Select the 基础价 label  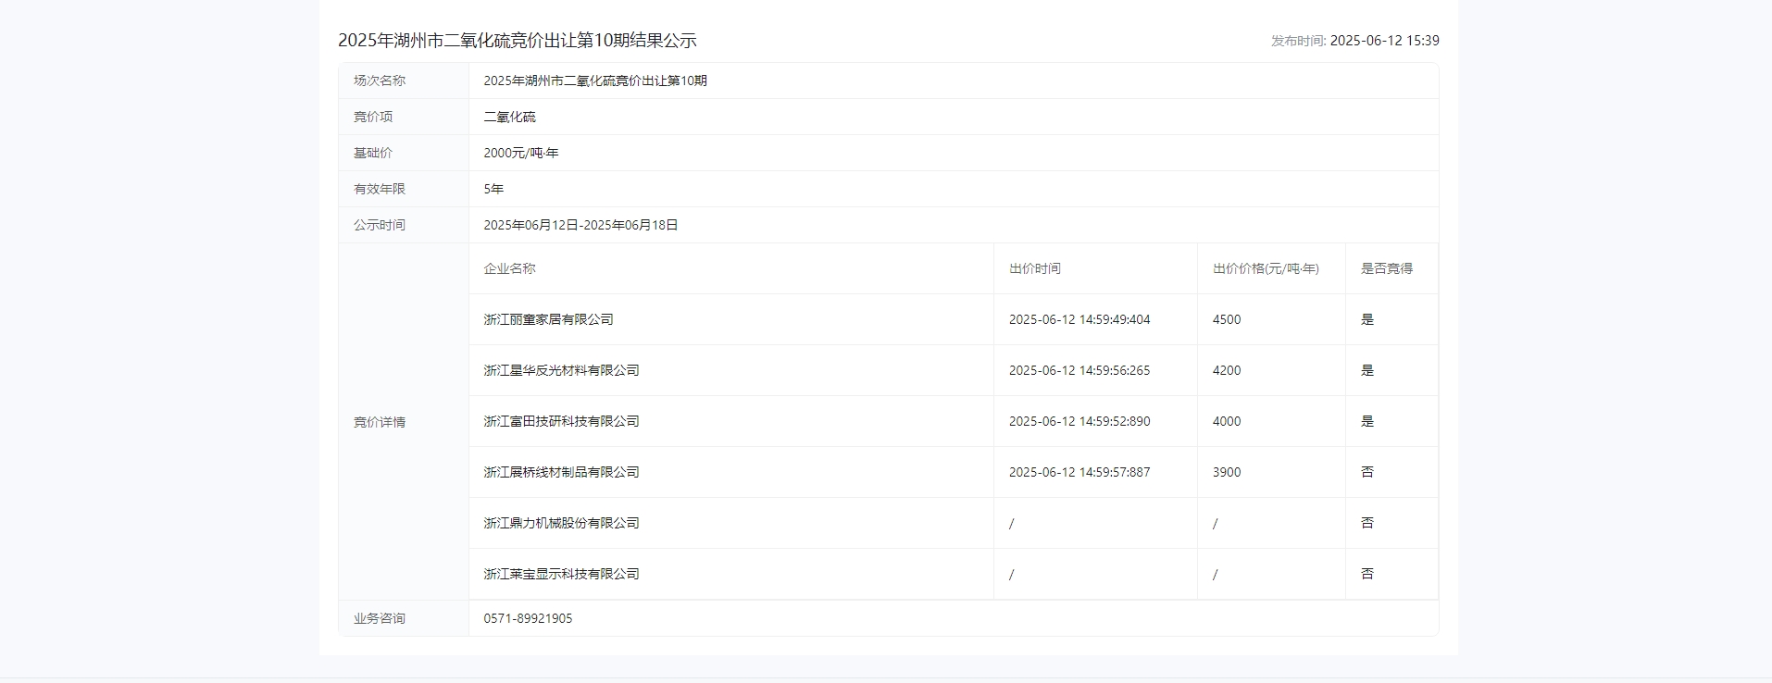[x=373, y=153]
